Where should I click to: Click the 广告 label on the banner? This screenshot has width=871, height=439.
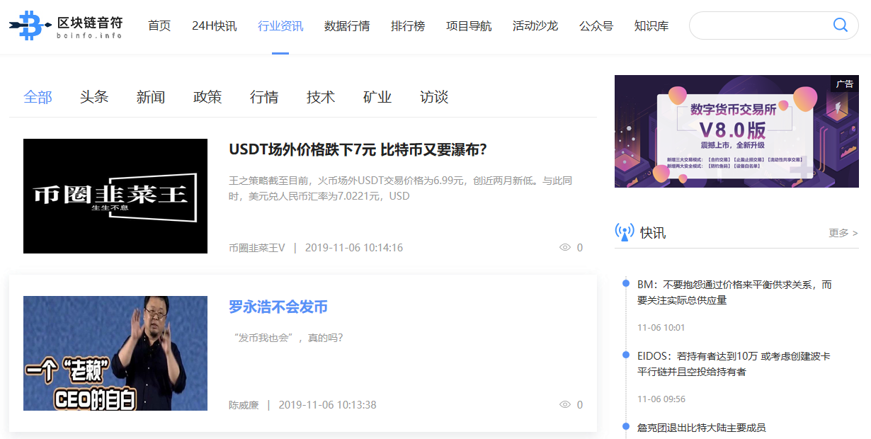(x=845, y=84)
